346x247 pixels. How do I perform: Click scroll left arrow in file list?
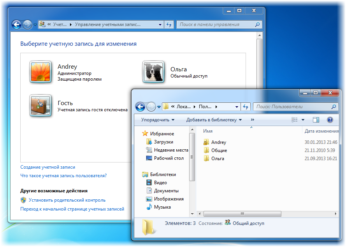(x=200, y=214)
